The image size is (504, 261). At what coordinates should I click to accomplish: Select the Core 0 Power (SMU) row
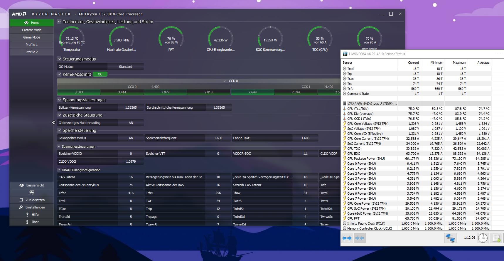click(x=416, y=164)
